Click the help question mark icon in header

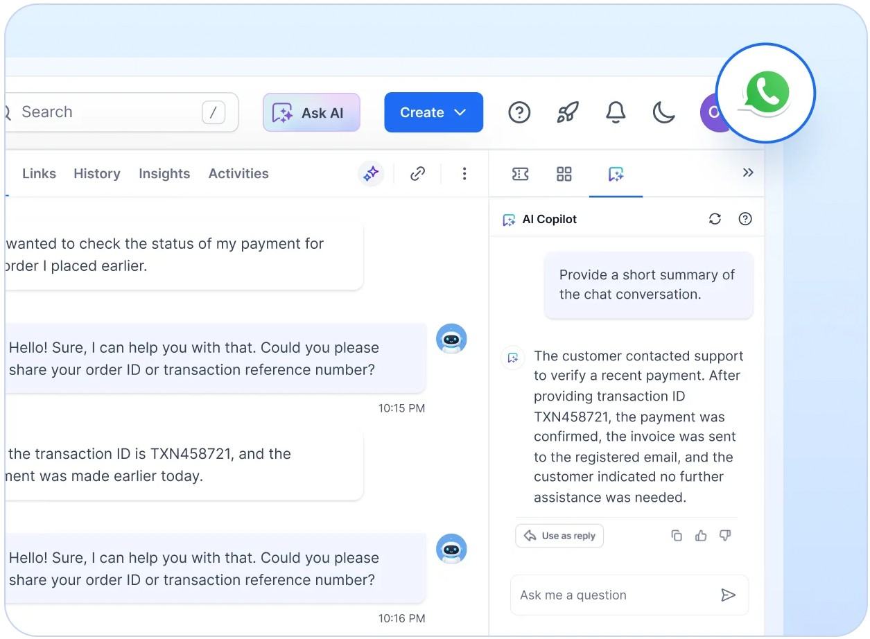tap(519, 112)
